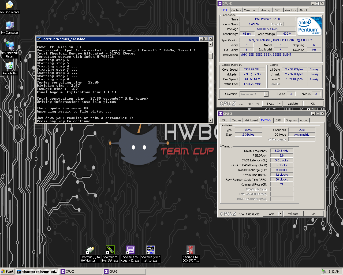Click the Validate button in upper CPU-Z
Screen dimensions: 343x275
(x=293, y=104)
